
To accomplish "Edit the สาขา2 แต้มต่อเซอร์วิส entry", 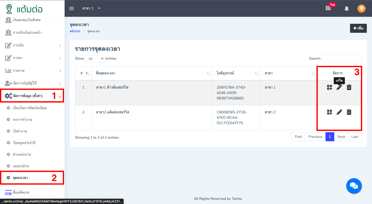I will pyautogui.click(x=339, y=112).
